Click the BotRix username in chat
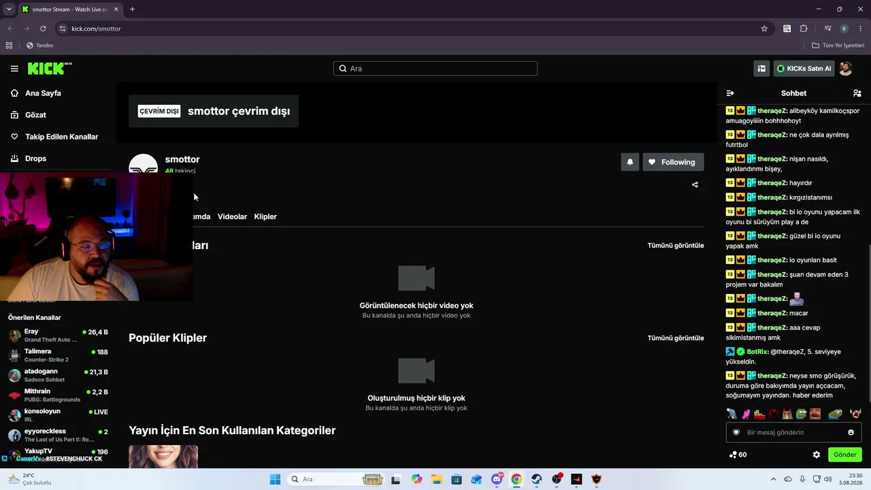This screenshot has width=871, height=490. pyautogui.click(x=757, y=352)
